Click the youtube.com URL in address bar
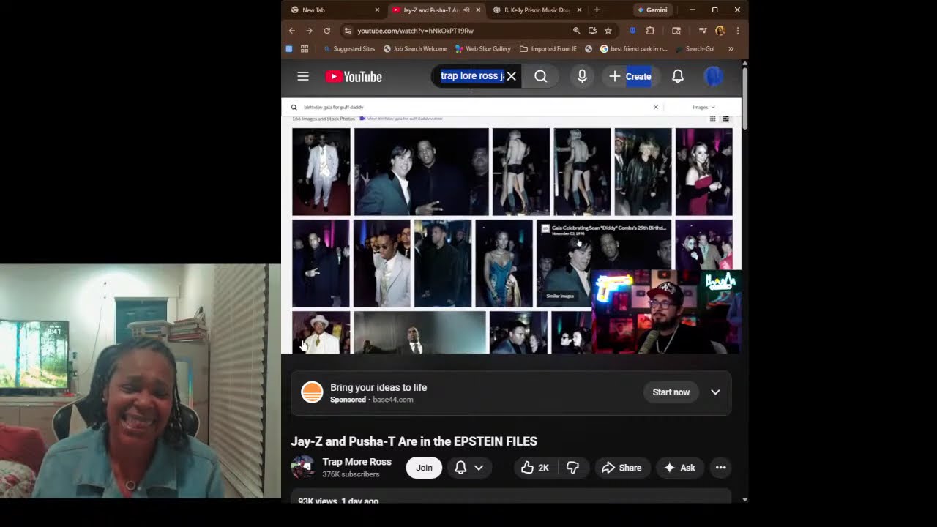The height and width of the screenshot is (527, 937). click(415, 31)
